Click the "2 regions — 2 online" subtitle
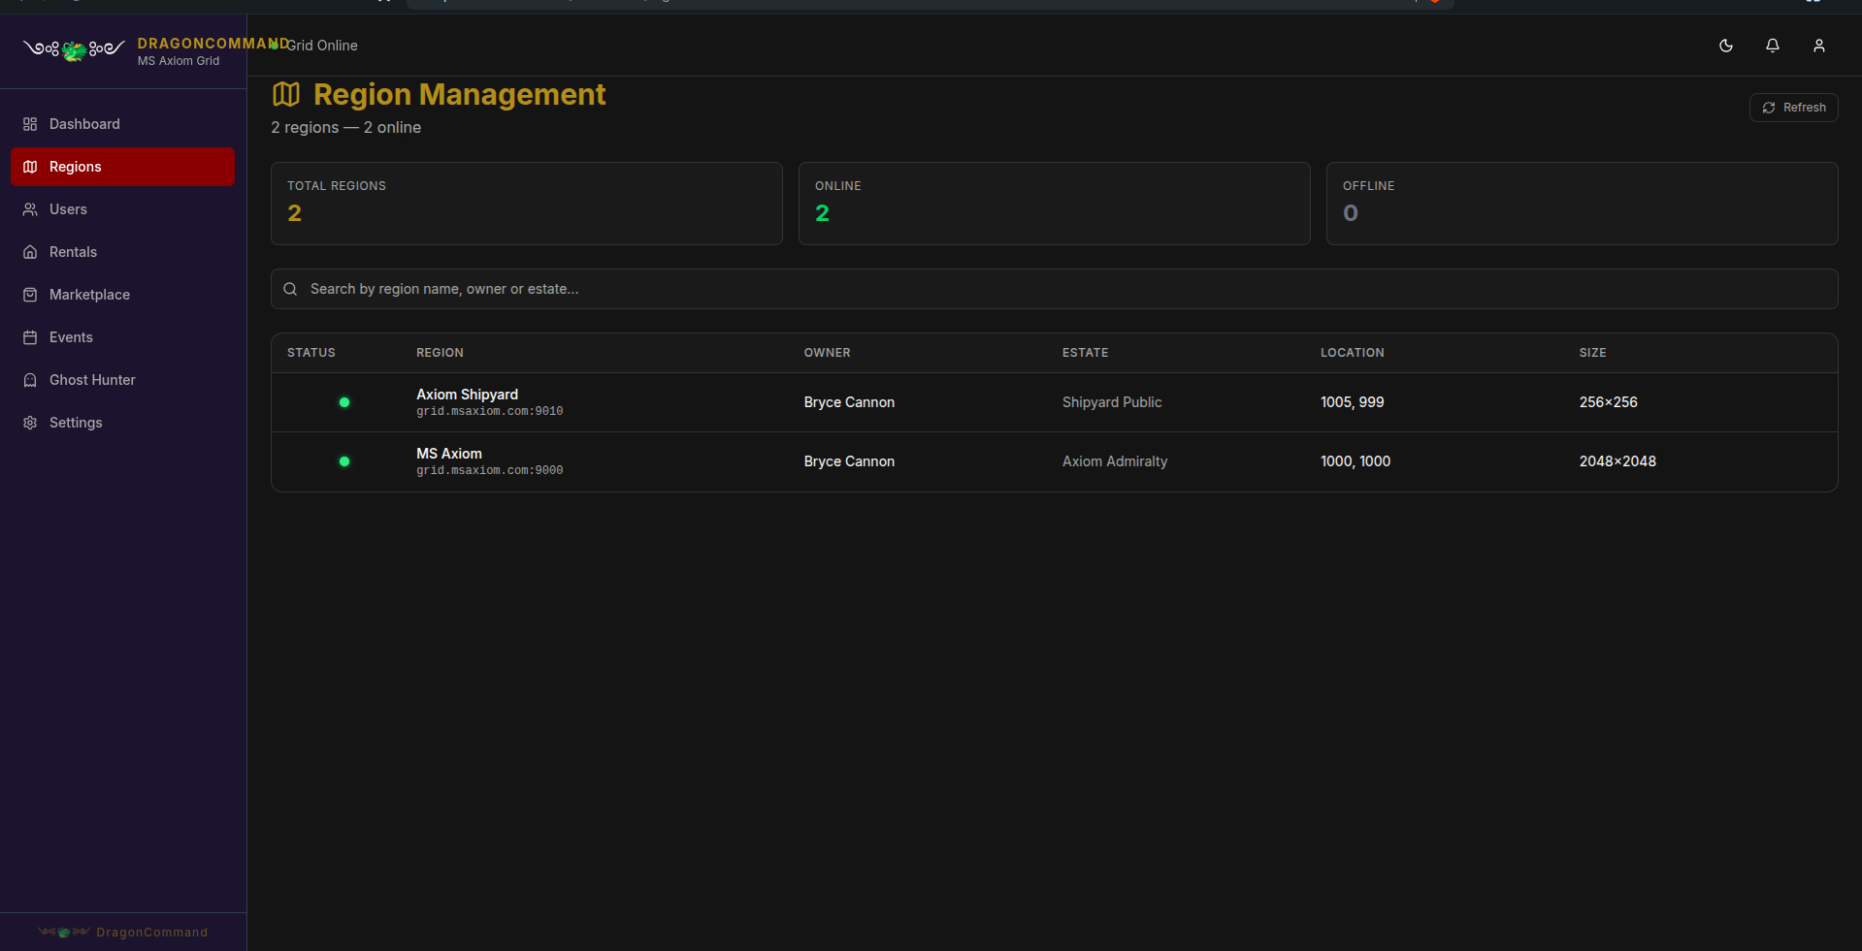1862x951 pixels. tap(345, 128)
